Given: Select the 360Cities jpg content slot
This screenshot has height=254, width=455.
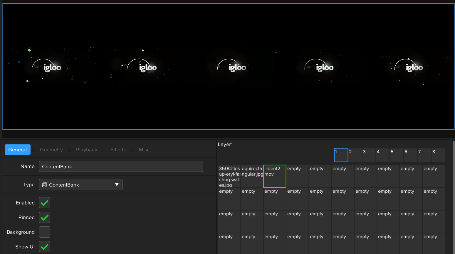Looking at the screenshot, I should [x=229, y=176].
